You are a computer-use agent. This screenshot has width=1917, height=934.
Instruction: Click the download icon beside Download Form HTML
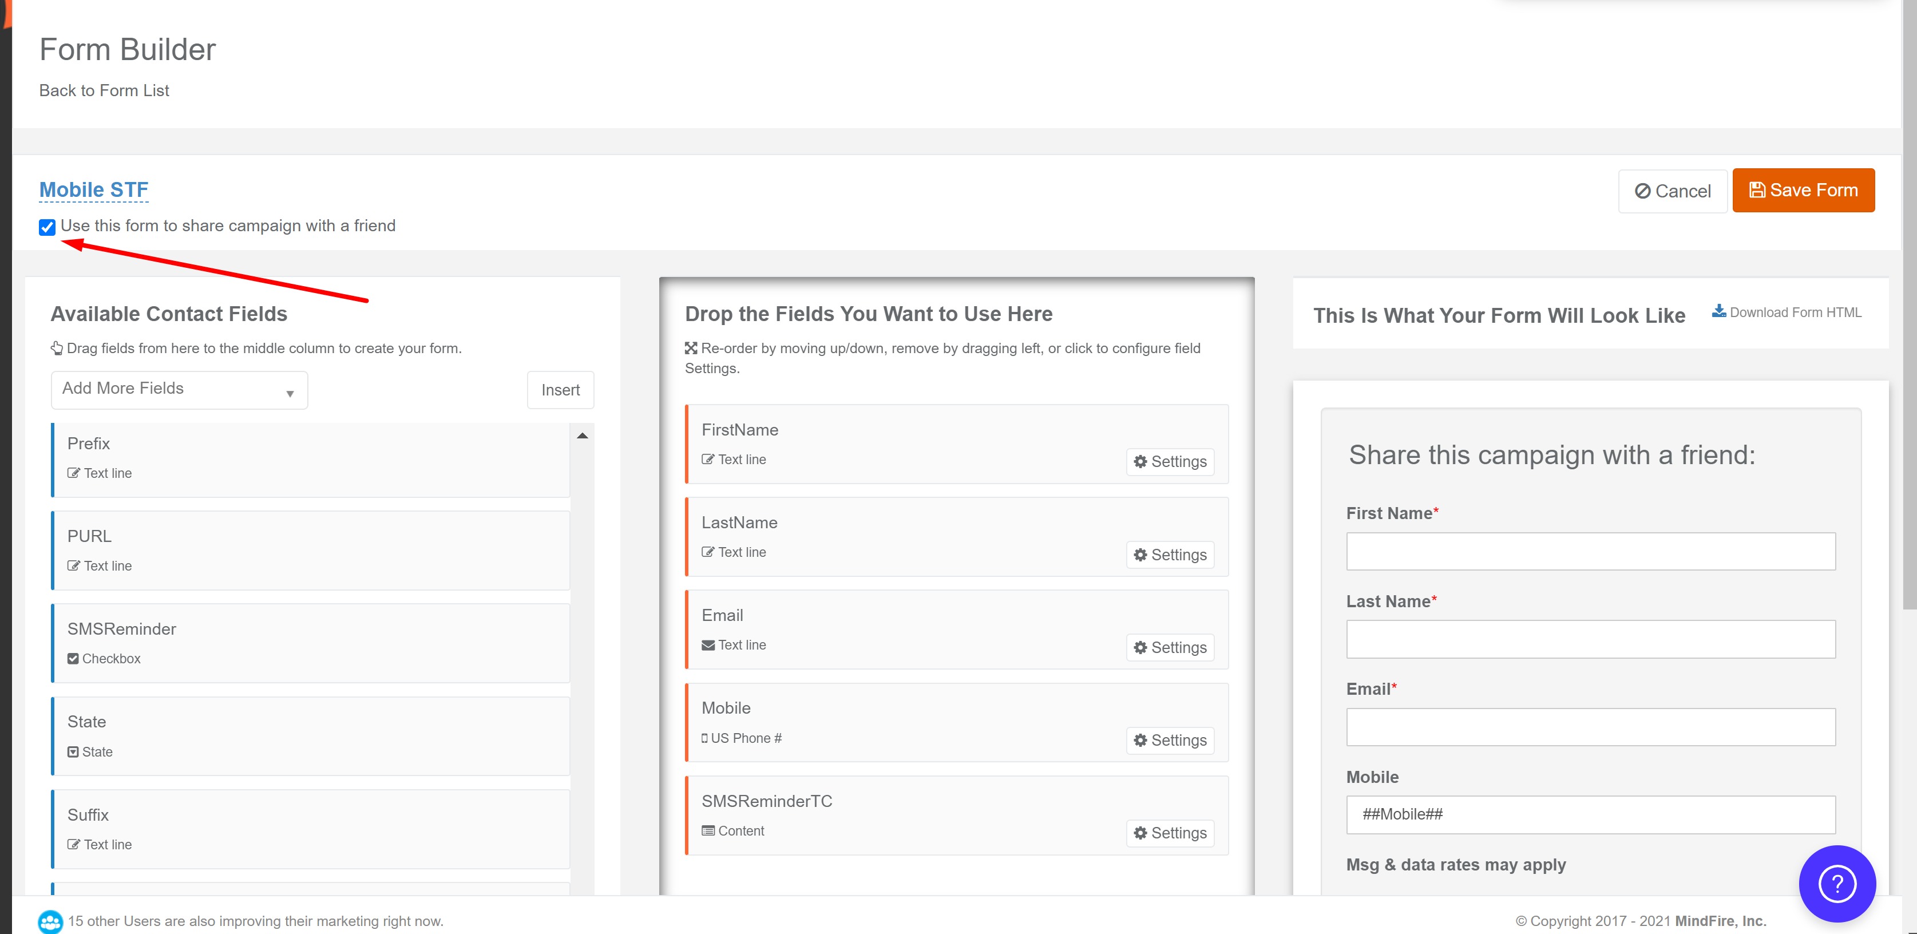pos(1718,311)
